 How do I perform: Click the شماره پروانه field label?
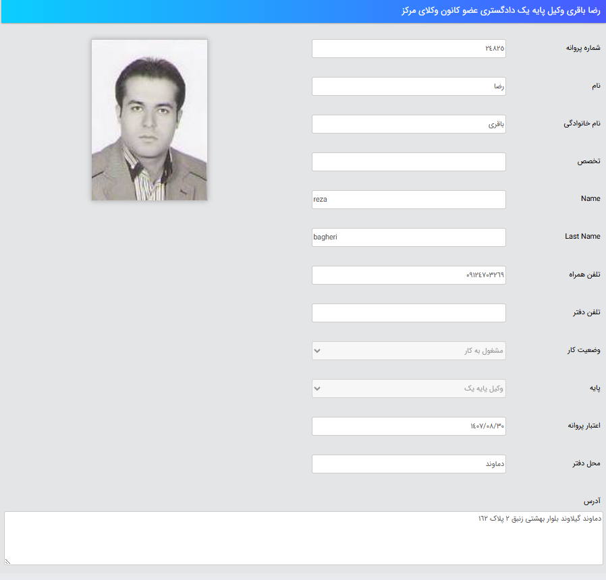[582, 49]
